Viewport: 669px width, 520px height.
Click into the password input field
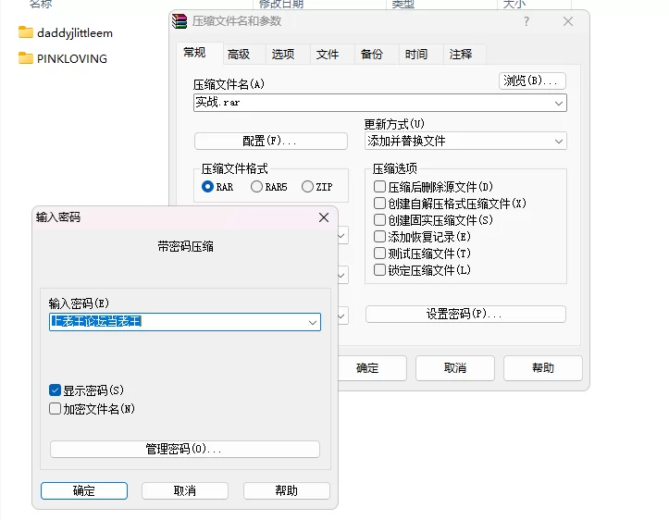(x=176, y=322)
